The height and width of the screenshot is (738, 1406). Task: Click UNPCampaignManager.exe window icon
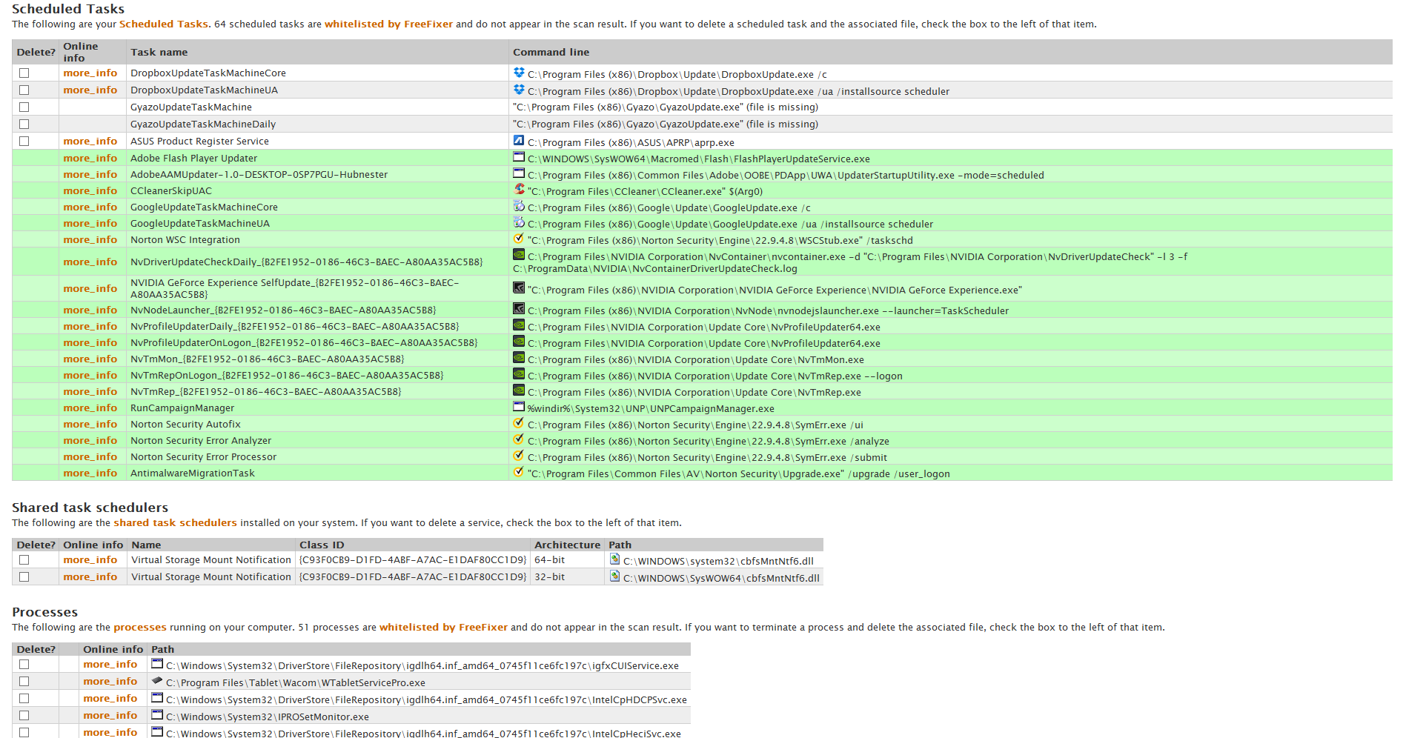click(519, 407)
